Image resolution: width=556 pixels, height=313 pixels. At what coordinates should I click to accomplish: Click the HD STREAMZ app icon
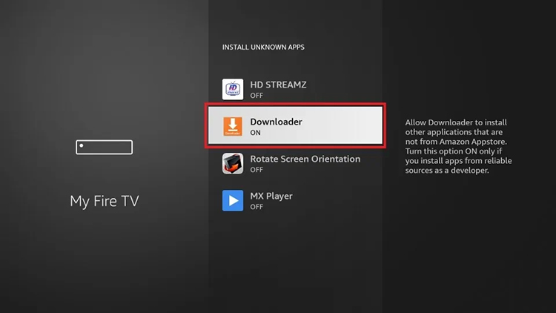[x=234, y=89]
